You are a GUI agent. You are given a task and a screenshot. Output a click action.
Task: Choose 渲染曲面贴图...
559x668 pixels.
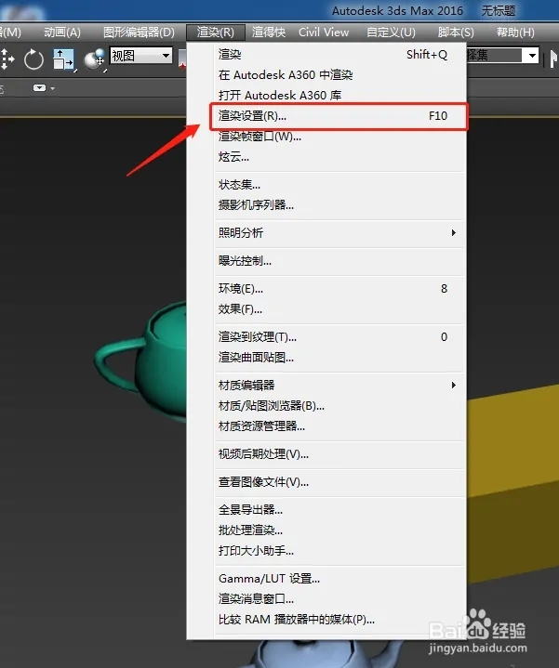(x=339, y=358)
